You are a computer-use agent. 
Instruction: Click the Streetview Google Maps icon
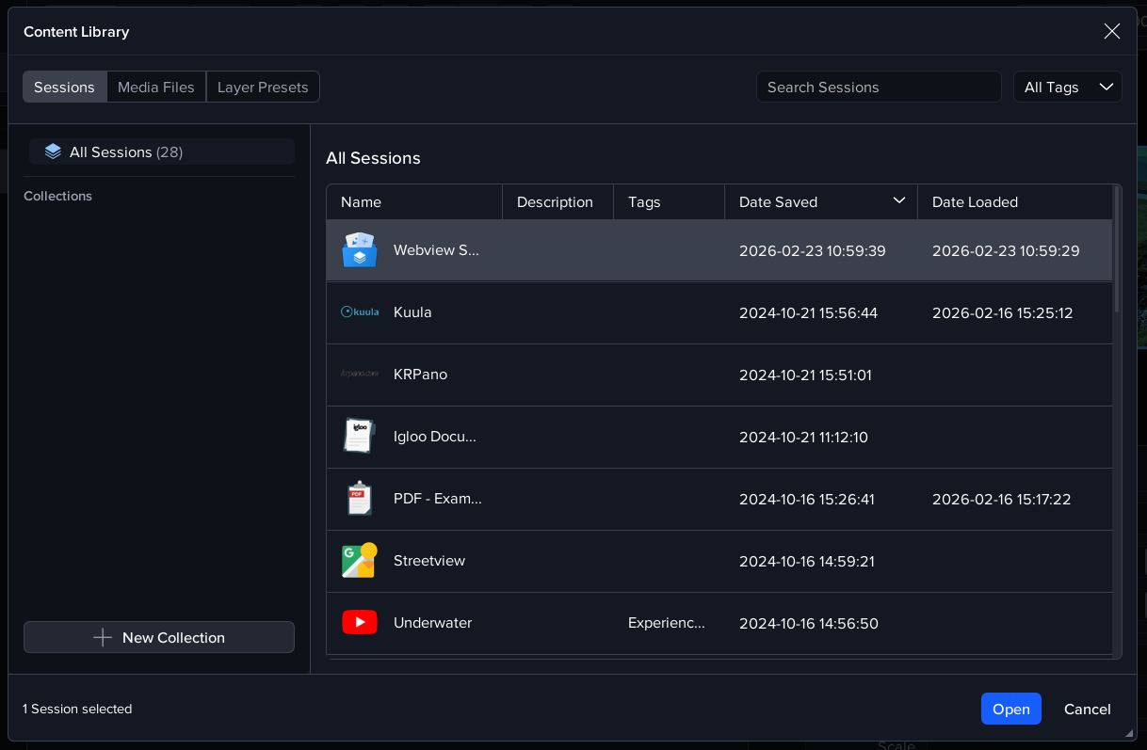(x=359, y=561)
